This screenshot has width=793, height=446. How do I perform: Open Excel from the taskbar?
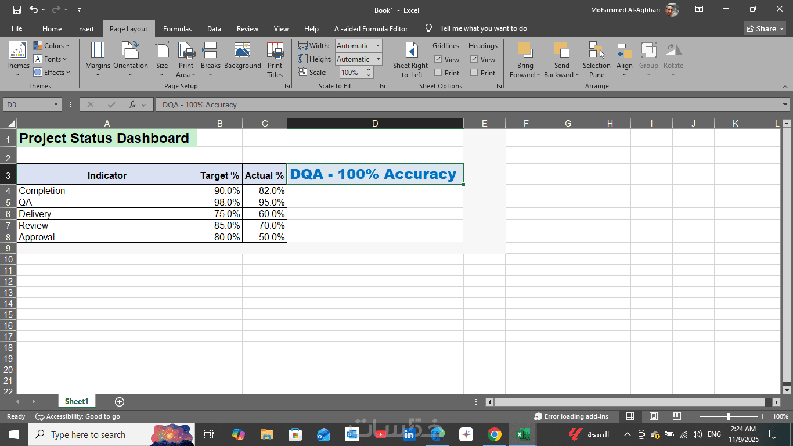523,434
